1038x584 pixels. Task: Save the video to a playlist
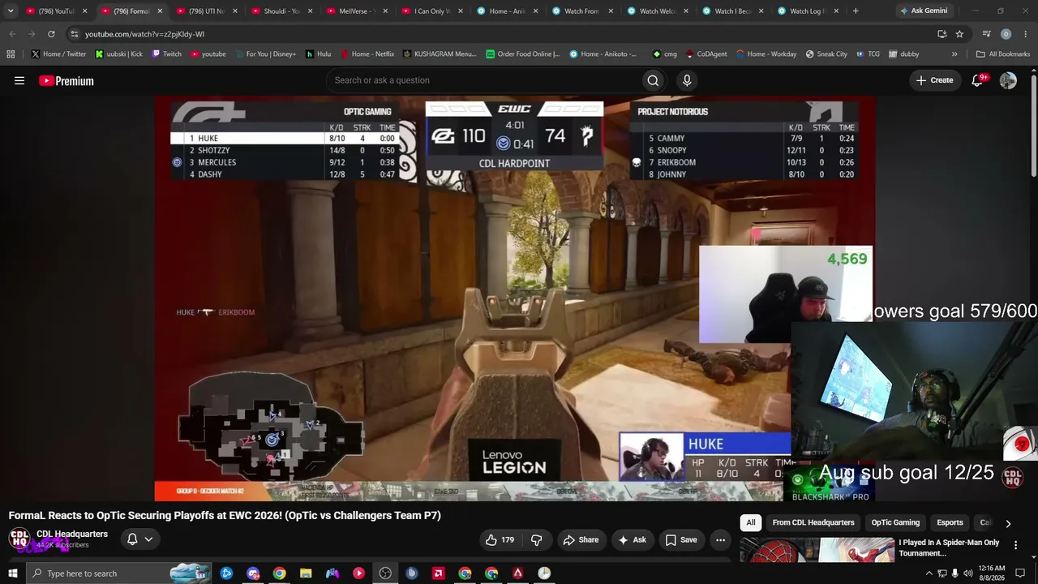coord(681,539)
